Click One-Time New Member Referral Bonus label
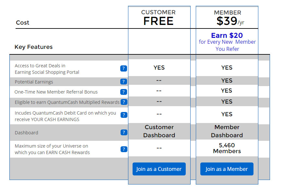The height and width of the screenshot is (190, 282). [x=56, y=92]
